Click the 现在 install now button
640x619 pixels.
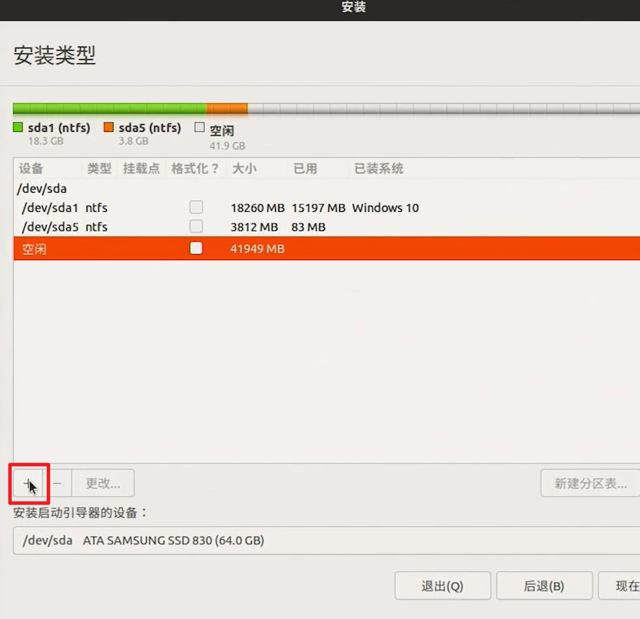620,586
